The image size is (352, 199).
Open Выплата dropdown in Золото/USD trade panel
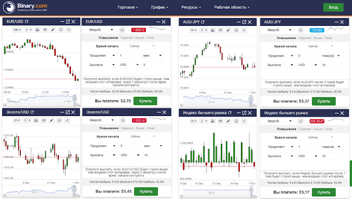[103, 155]
